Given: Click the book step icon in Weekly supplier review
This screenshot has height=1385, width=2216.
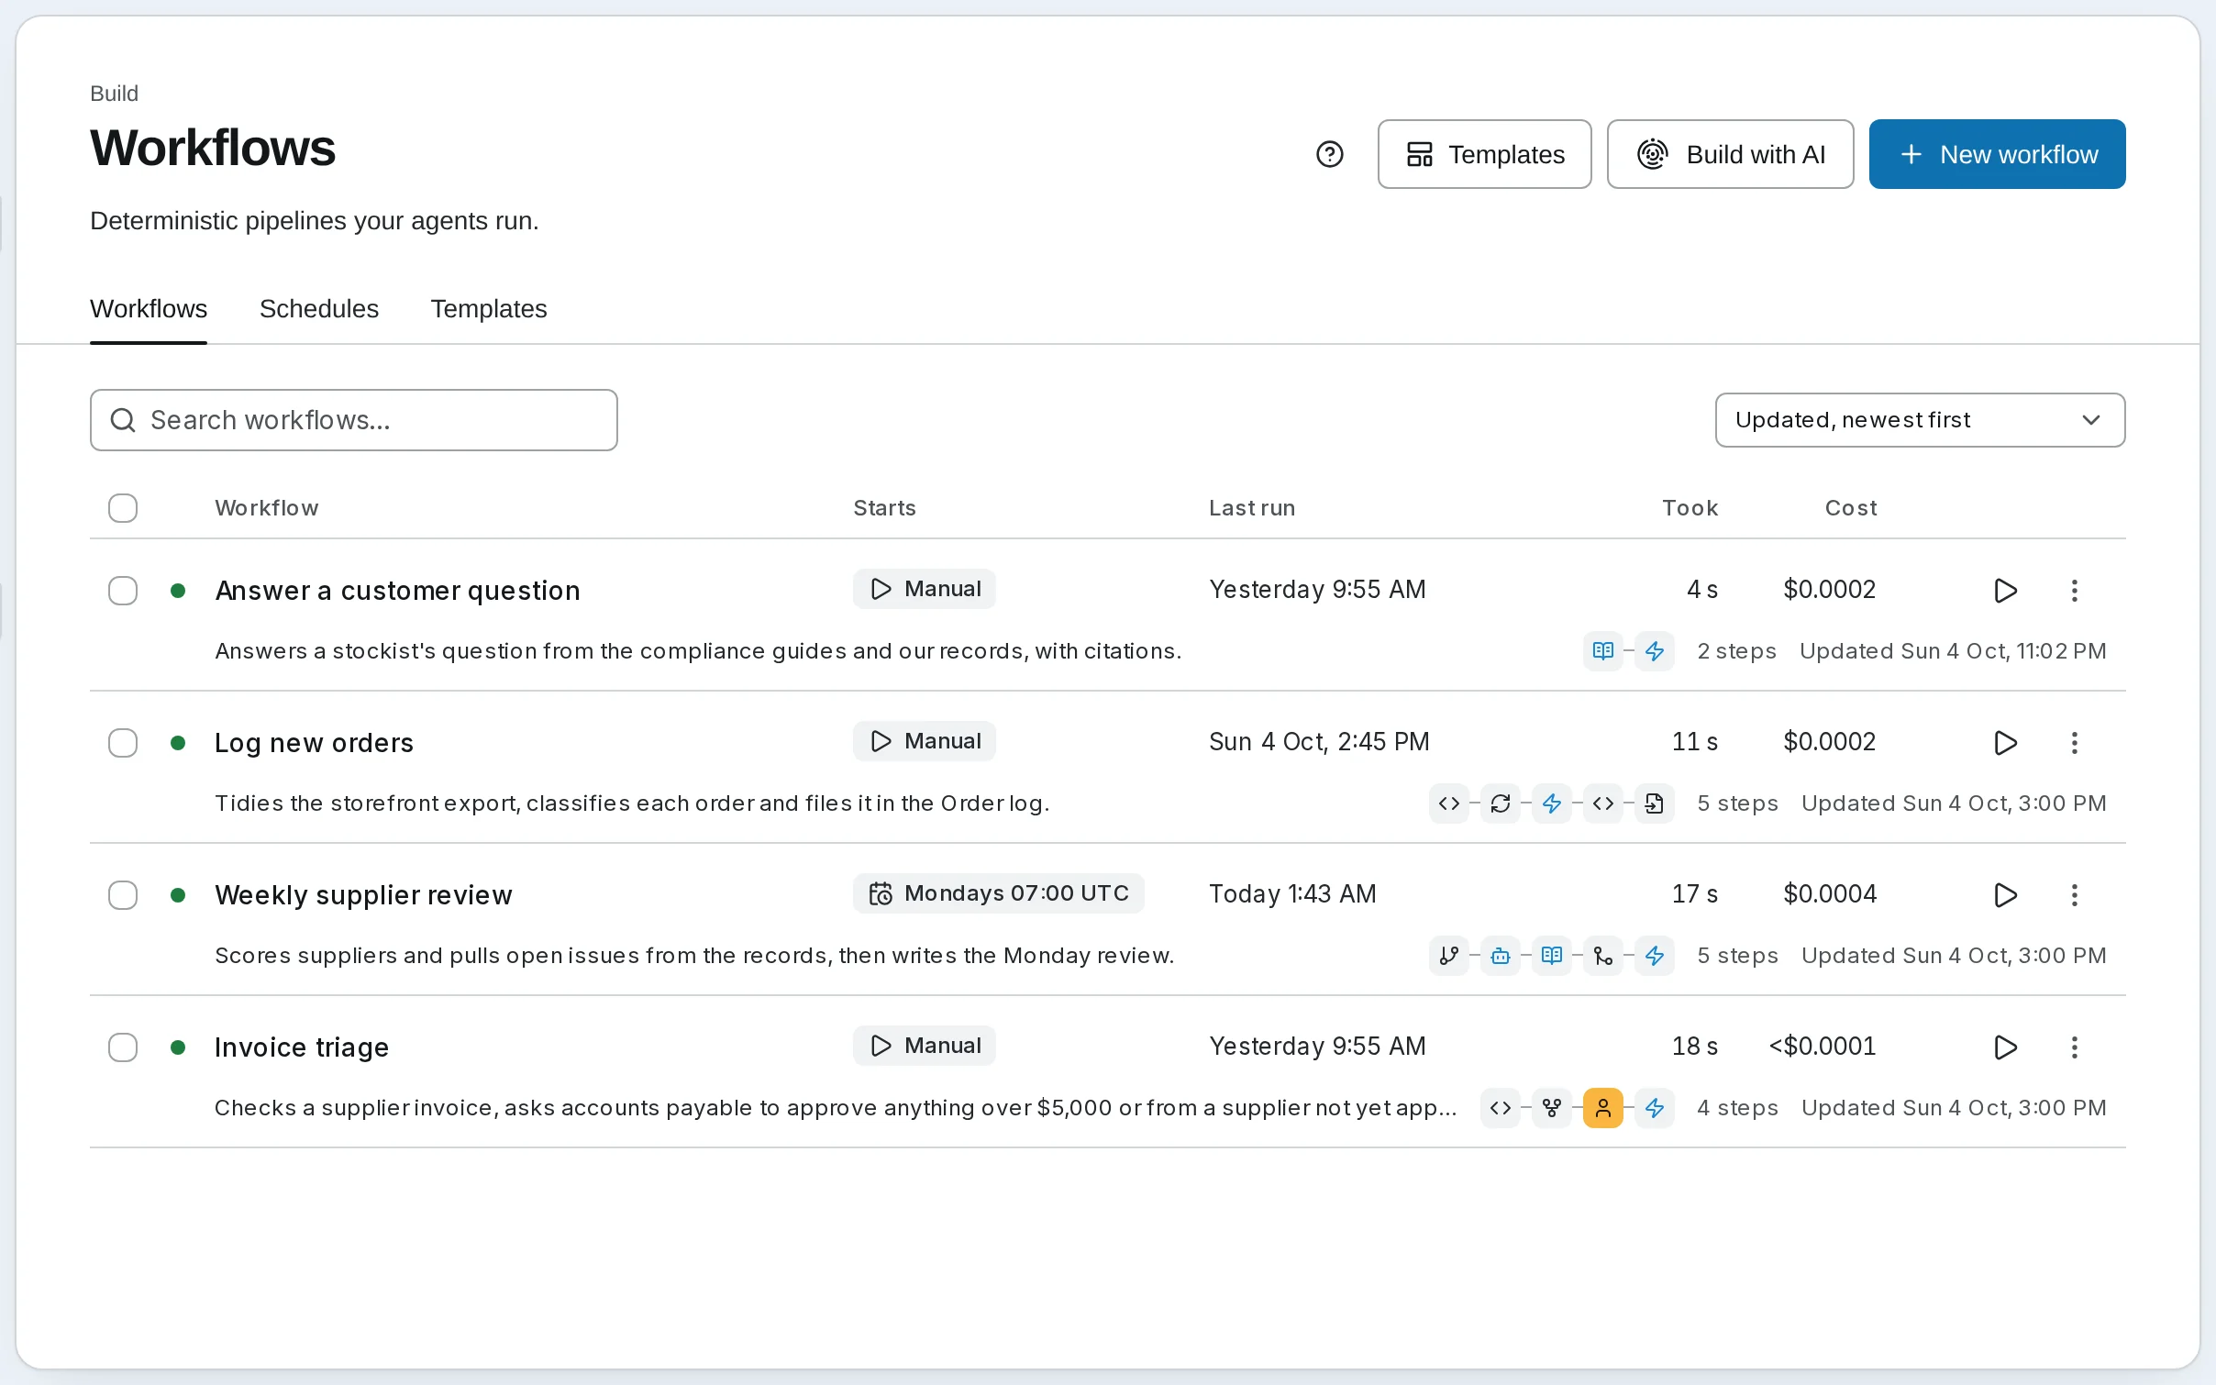Looking at the screenshot, I should click(1551, 956).
